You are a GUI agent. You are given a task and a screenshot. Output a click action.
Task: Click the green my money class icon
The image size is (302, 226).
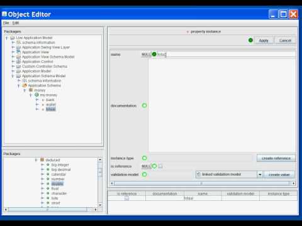(36, 95)
